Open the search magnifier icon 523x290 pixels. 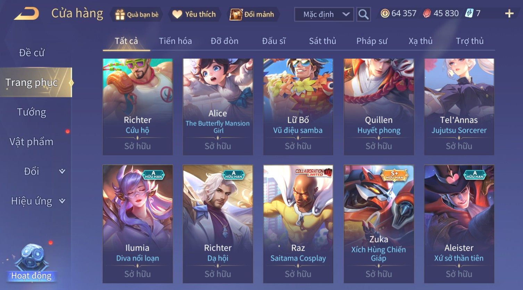pos(363,15)
